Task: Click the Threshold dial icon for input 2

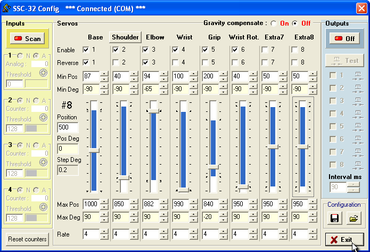Action: coord(44,118)
